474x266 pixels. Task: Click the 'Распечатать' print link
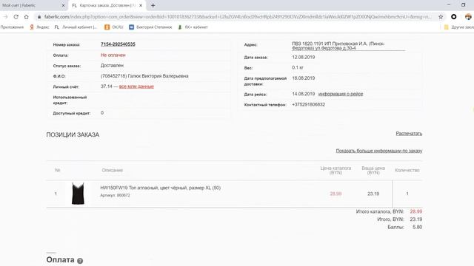coord(409,133)
